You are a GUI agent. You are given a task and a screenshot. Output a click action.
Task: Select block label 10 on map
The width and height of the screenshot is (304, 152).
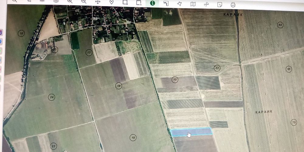click(175, 80)
